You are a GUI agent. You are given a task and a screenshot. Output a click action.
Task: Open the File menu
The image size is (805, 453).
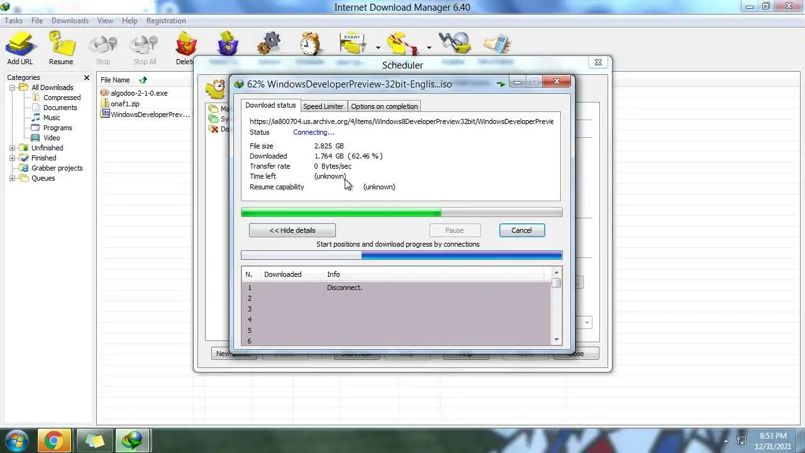coord(37,21)
